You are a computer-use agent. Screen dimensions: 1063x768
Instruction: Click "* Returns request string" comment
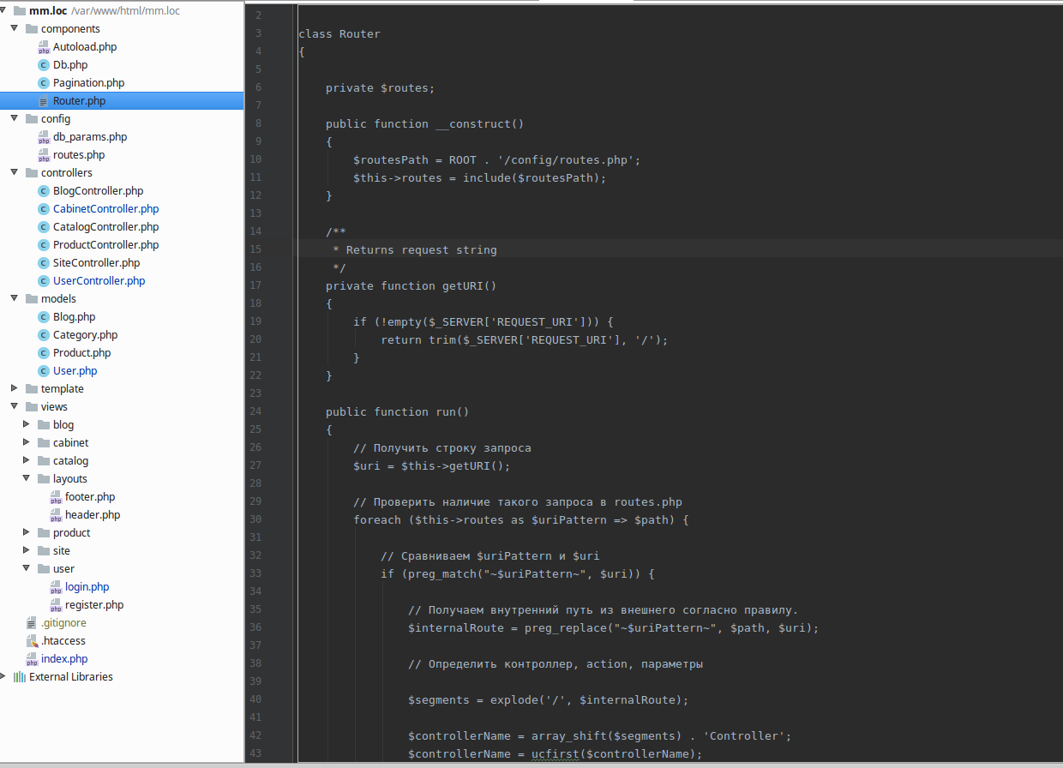415,249
